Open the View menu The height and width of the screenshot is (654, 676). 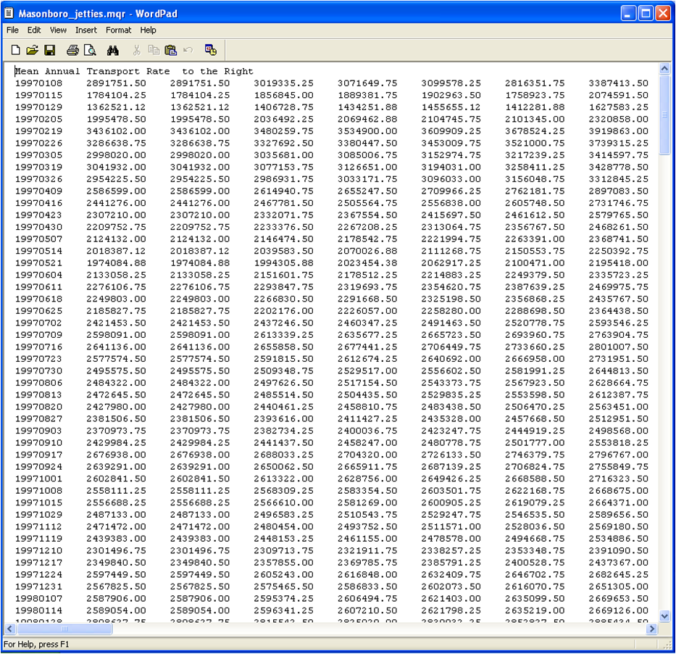(x=58, y=30)
